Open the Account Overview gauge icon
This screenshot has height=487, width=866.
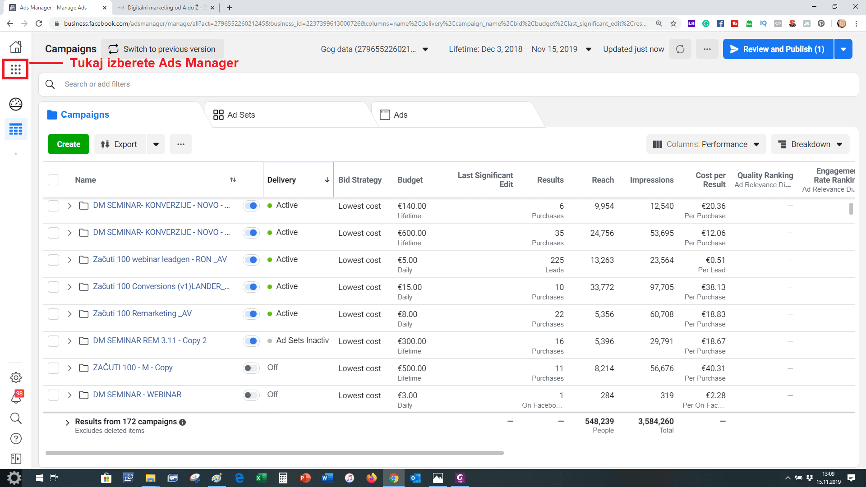pyautogui.click(x=16, y=104)
